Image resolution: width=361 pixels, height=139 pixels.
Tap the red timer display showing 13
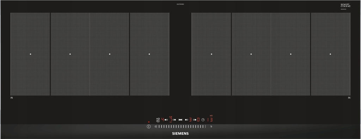(210, 120)
